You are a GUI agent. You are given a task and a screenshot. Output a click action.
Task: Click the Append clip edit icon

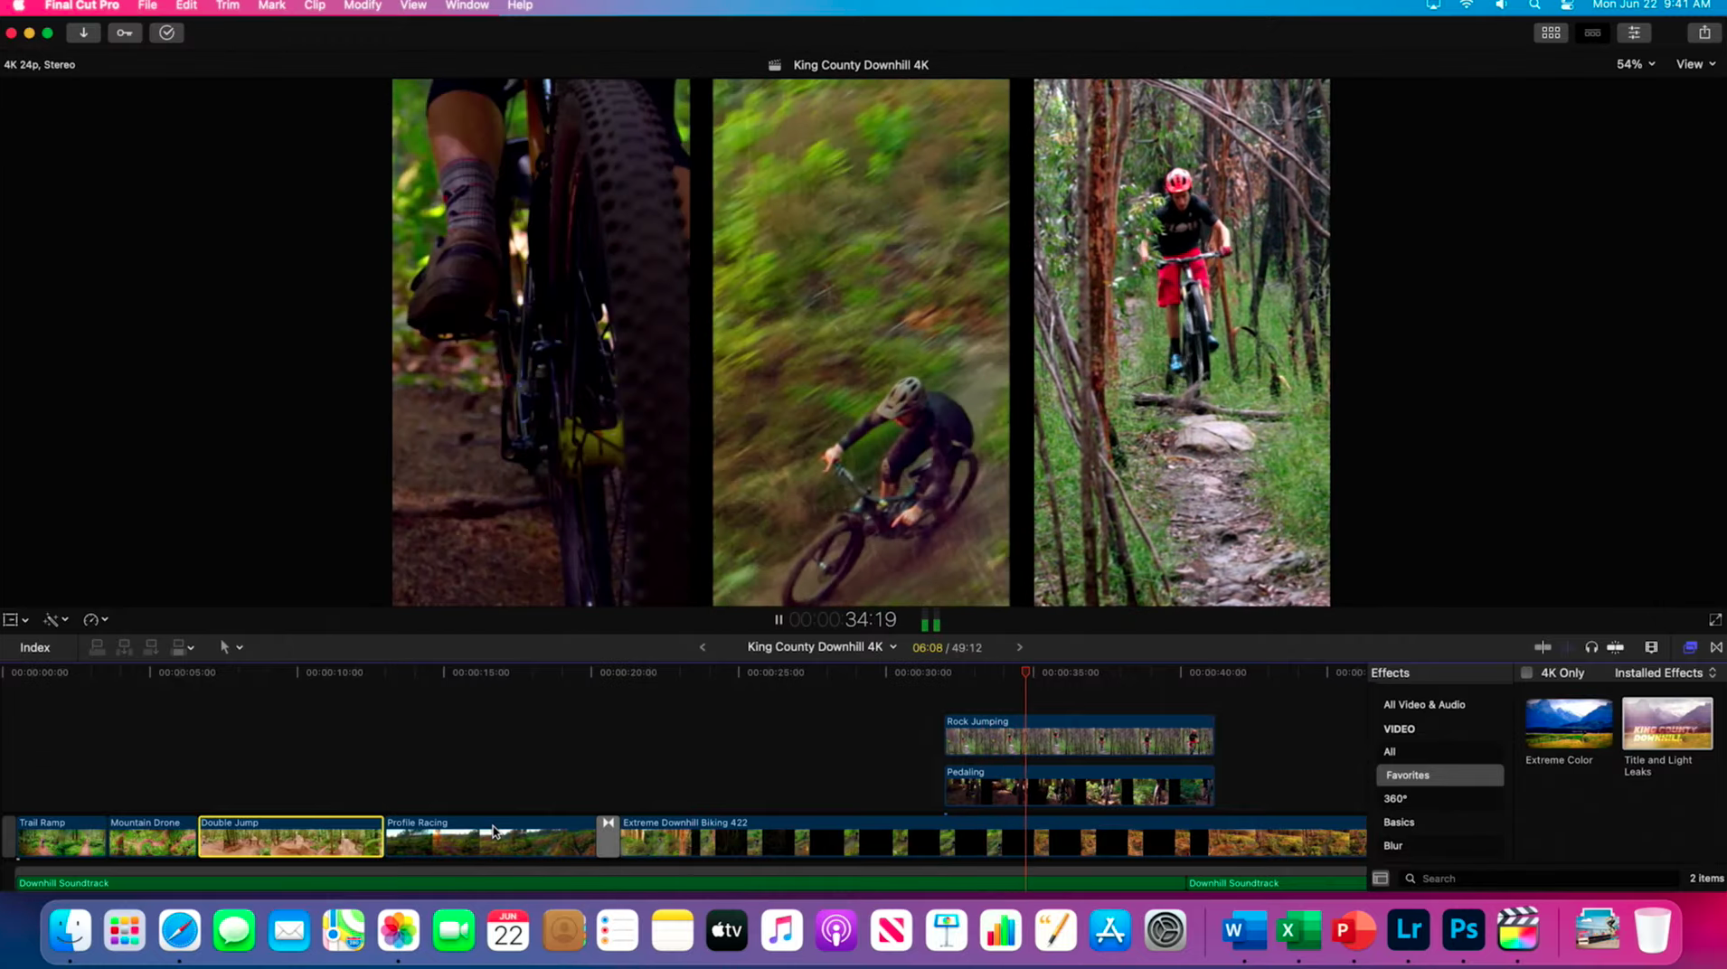(x=151, y=647)
